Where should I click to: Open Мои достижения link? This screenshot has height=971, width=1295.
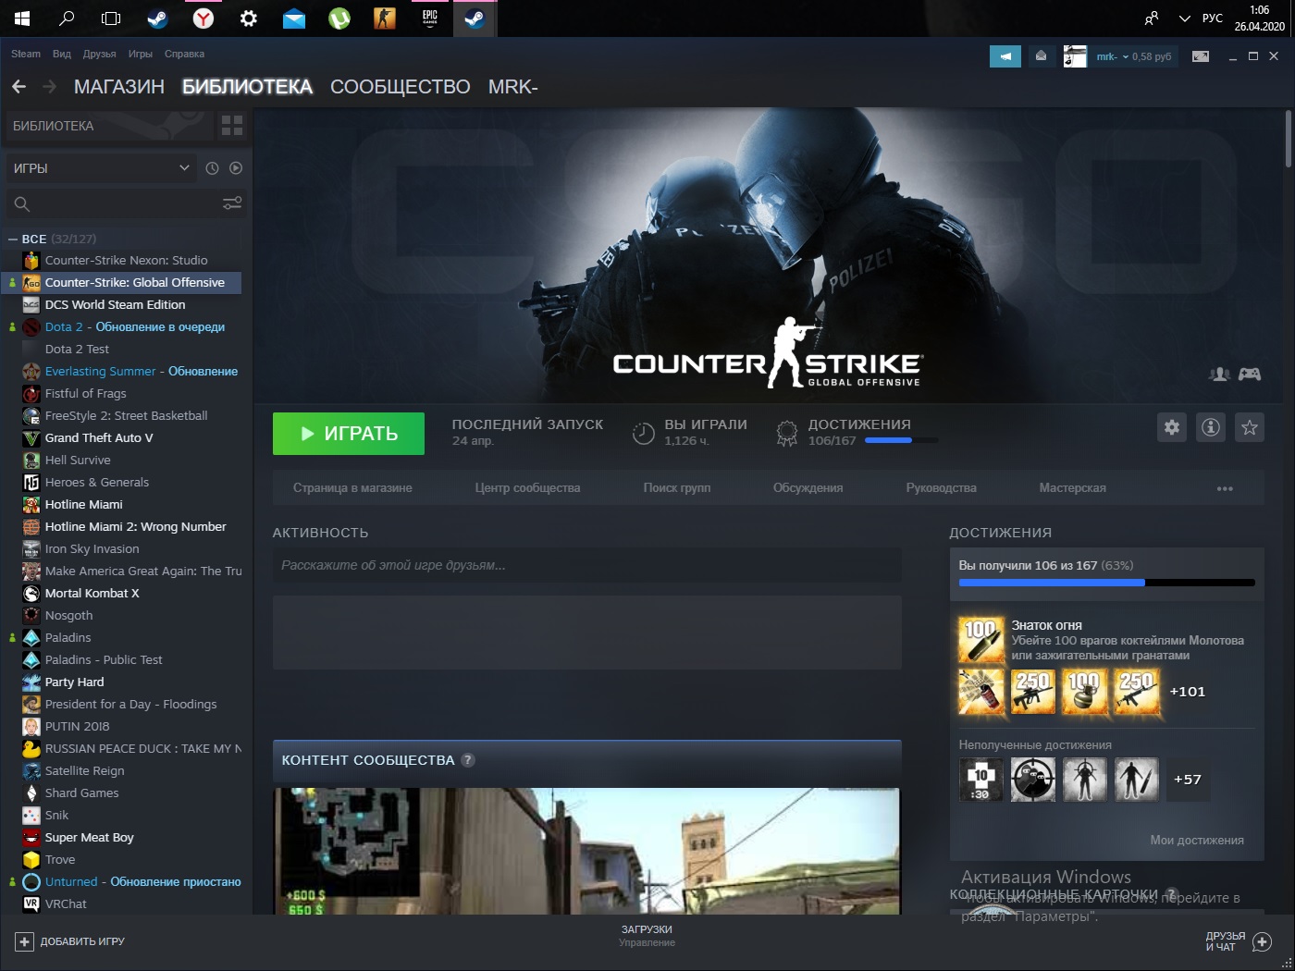click(1197, 841)
